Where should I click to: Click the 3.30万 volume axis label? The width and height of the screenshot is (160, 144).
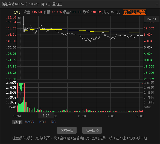(11, 83)
